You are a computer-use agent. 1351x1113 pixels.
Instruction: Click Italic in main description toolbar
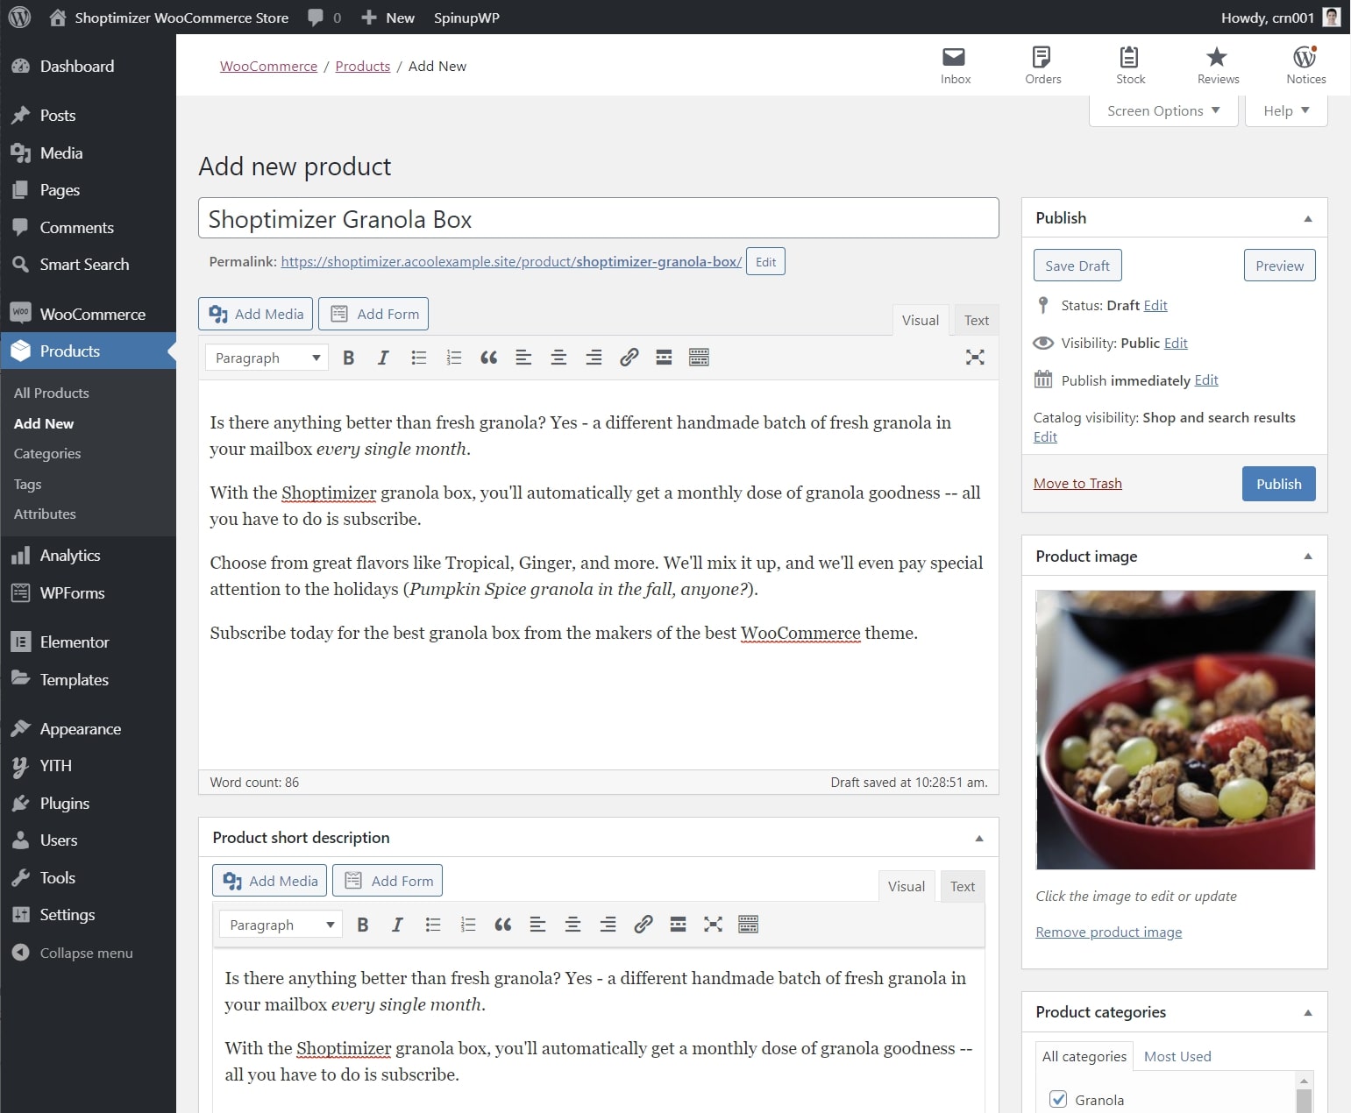click(x=383, y=358)
